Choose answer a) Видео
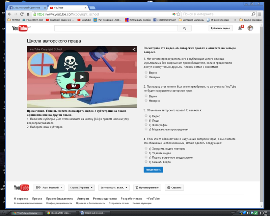 point(146,116)
